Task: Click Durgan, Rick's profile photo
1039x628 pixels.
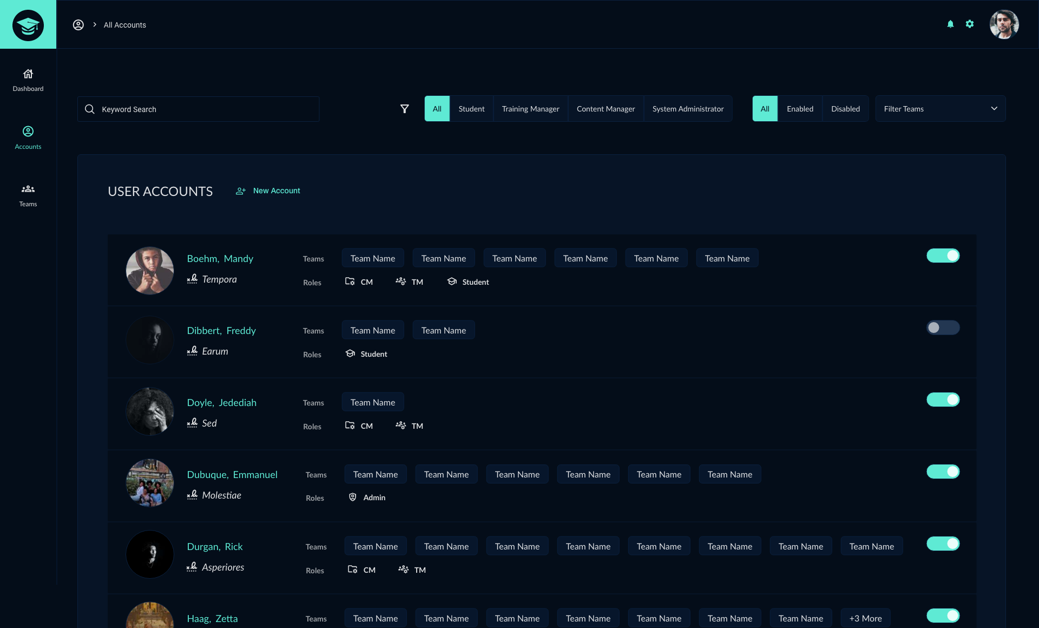Action: point(150,554)
